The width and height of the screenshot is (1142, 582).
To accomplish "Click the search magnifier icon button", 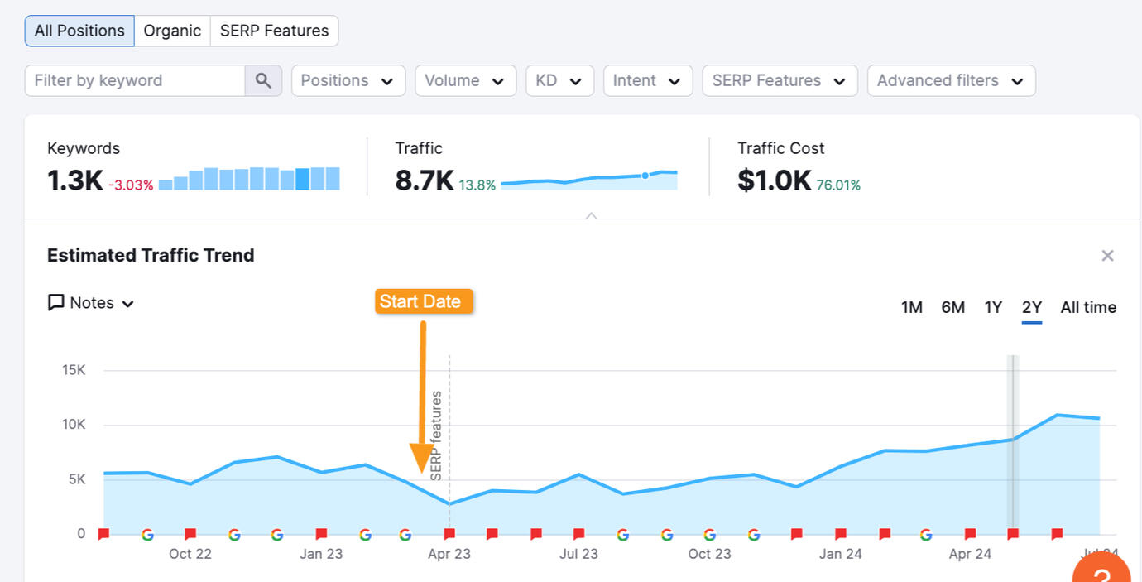I will point(263,80).
